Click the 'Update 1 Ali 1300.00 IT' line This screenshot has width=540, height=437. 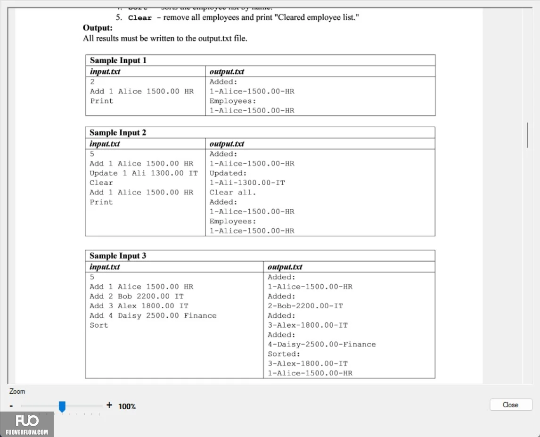point(144,173)
